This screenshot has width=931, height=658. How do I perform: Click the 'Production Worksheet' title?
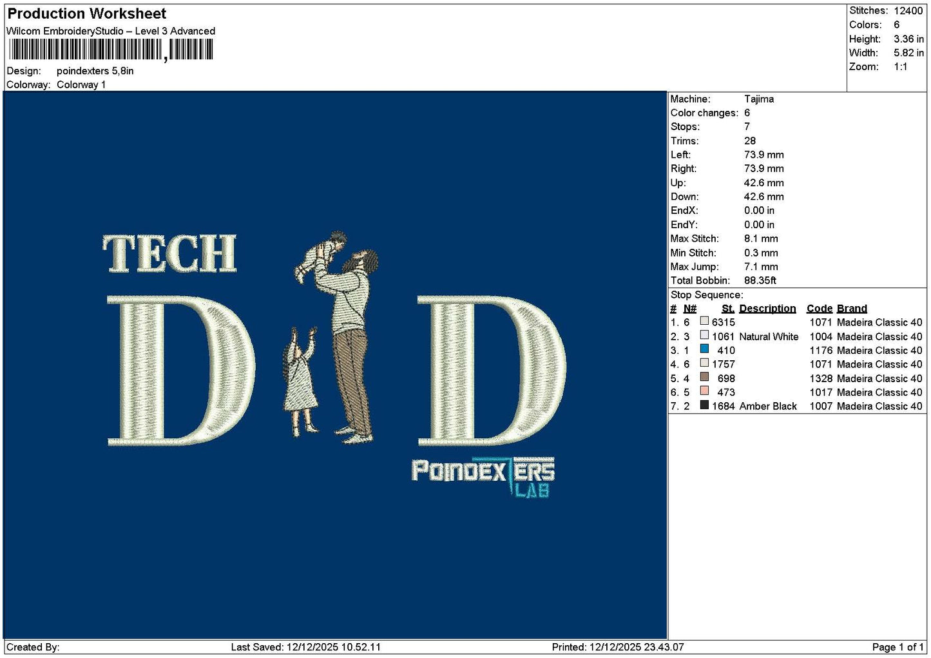(x=86, y=14)
